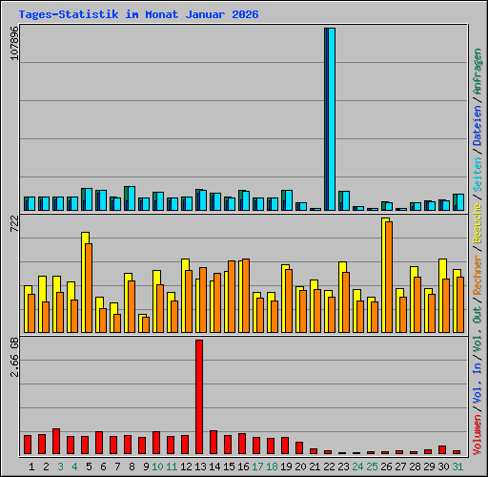This screenshot has width=488, height=477.
Task: Click day label 20 on the x-axis
Action: [300, 467]
